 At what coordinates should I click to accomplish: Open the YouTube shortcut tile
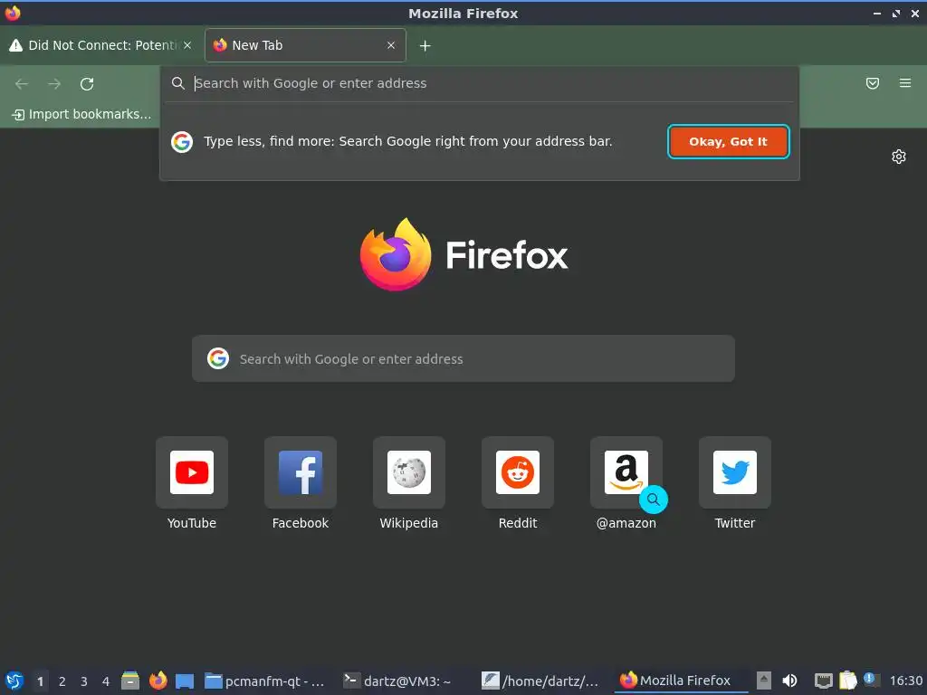coord(192,472)
